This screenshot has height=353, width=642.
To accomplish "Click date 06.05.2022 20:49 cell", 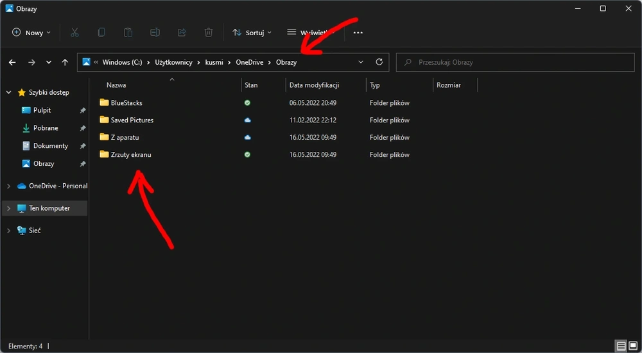I will pos(313,103).
